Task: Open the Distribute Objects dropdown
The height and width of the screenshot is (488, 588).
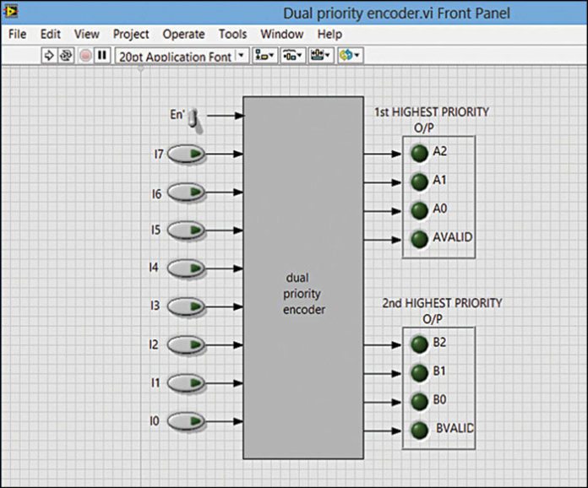Action: (x=291, y=56)
